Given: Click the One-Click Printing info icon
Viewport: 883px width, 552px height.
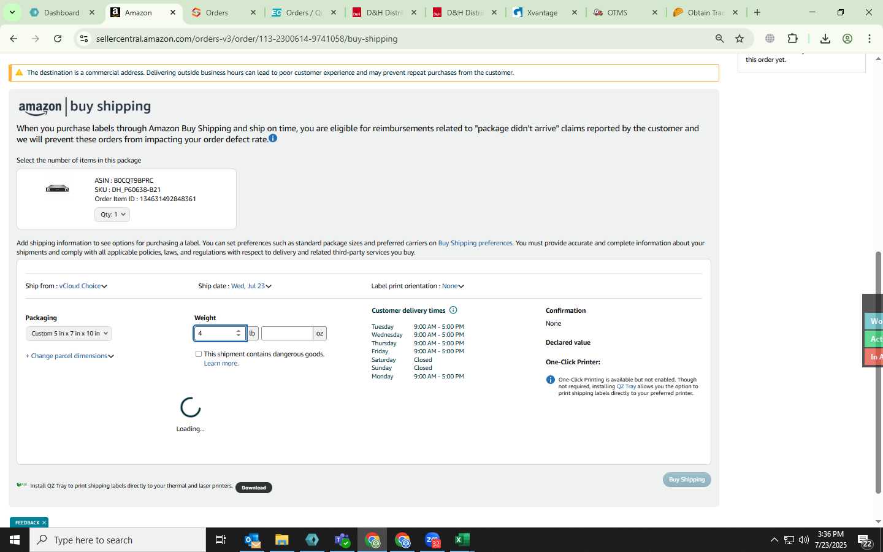Looking at the screenshot, I should (x=550, y=380).
